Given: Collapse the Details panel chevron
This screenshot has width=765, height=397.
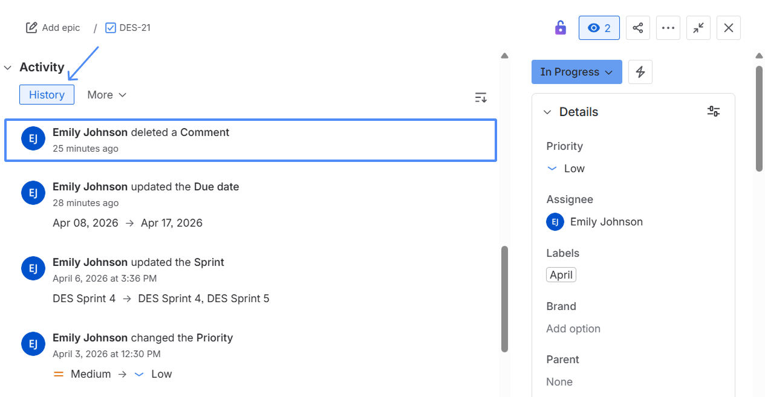Looking at the screenshot, I should pyautogui.click(x=547, y=112).
